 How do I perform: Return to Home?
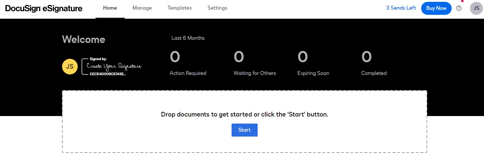pos(110,8)
